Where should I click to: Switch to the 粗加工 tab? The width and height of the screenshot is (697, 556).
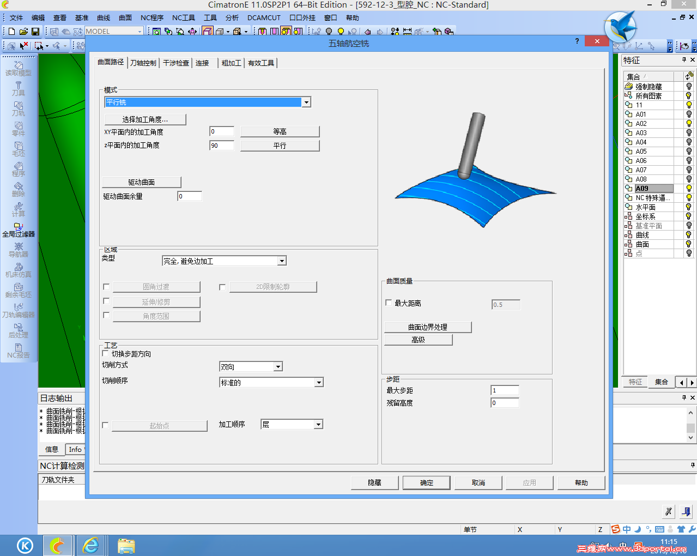point(231,63)
